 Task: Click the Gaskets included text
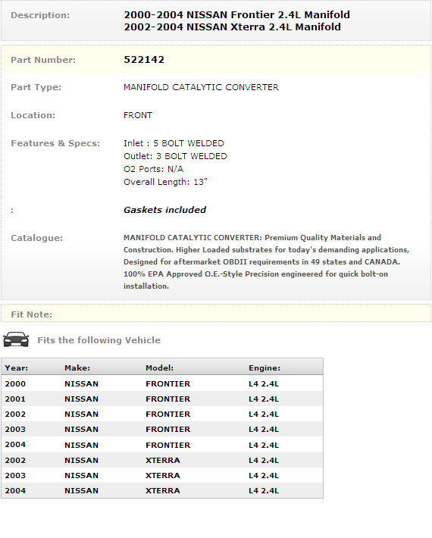pyautogui.click(x=164, y=210)
